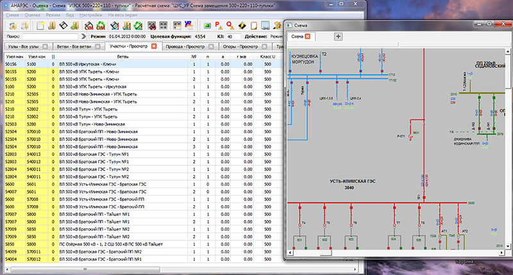
Task: Close the Опоры - Просмотр tab
Action: [x=264, y=47]
